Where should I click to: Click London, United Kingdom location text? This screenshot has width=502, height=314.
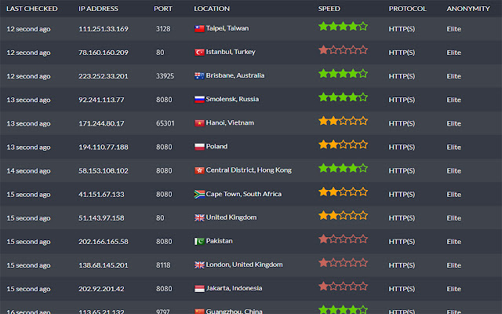[x=244, y=265]
